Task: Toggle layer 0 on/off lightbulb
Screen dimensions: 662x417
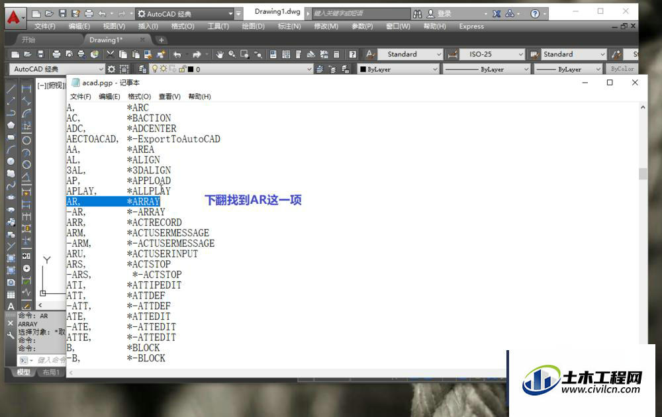Action: (x=154, y=68)
